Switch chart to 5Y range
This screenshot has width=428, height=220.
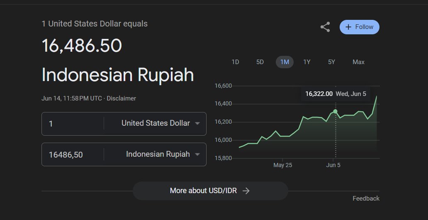(331, 62)
